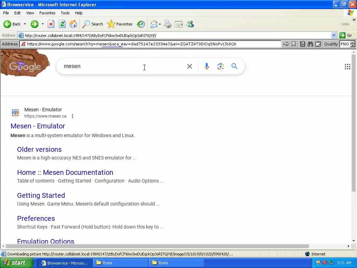The width and height of the screenshot is (357, 268).
Task: Click the scroll-right arrow of horizontal scrollbar
Action: tap(349, 246)
